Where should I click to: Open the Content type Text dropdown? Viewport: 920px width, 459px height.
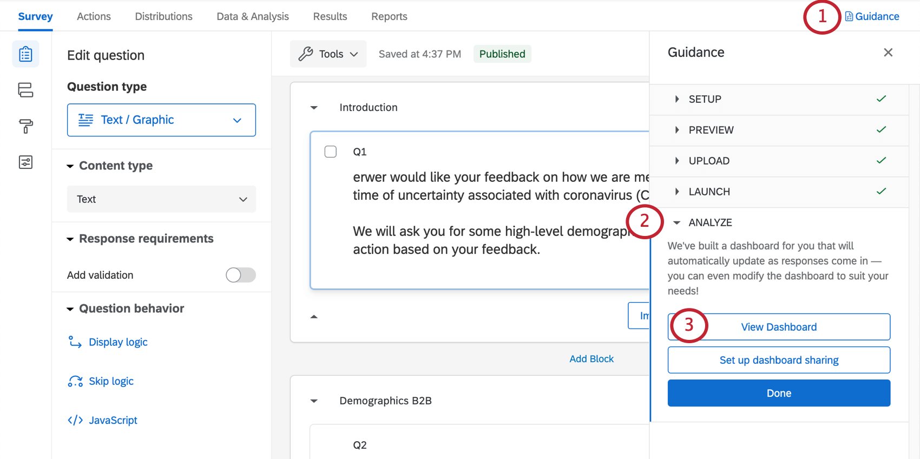click(x=161, y=199)
